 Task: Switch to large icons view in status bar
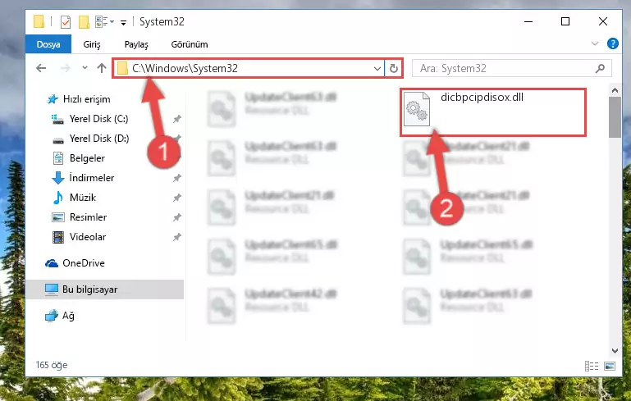tap(610, 366)
